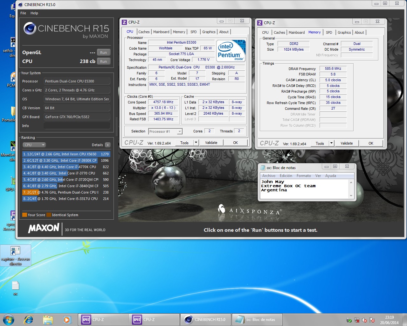Open SPD tab in right CPU-Z window
This screenshot has height=326, width=407.
coord(329,32)
